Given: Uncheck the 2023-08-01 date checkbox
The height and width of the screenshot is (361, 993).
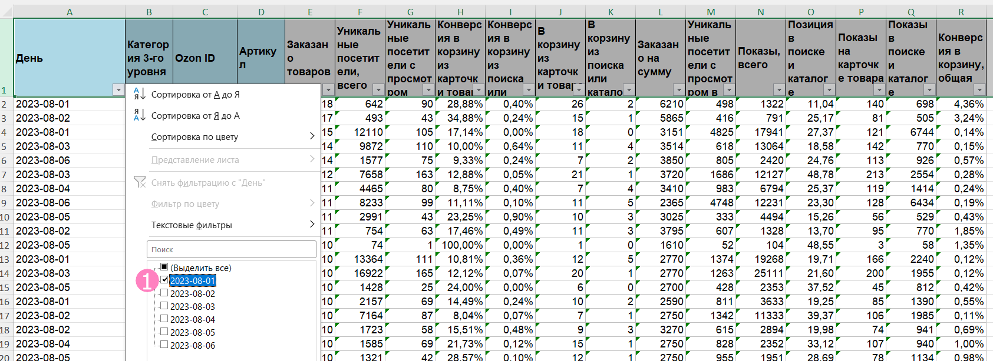Looking at the screenshot, I should (164, 280).
